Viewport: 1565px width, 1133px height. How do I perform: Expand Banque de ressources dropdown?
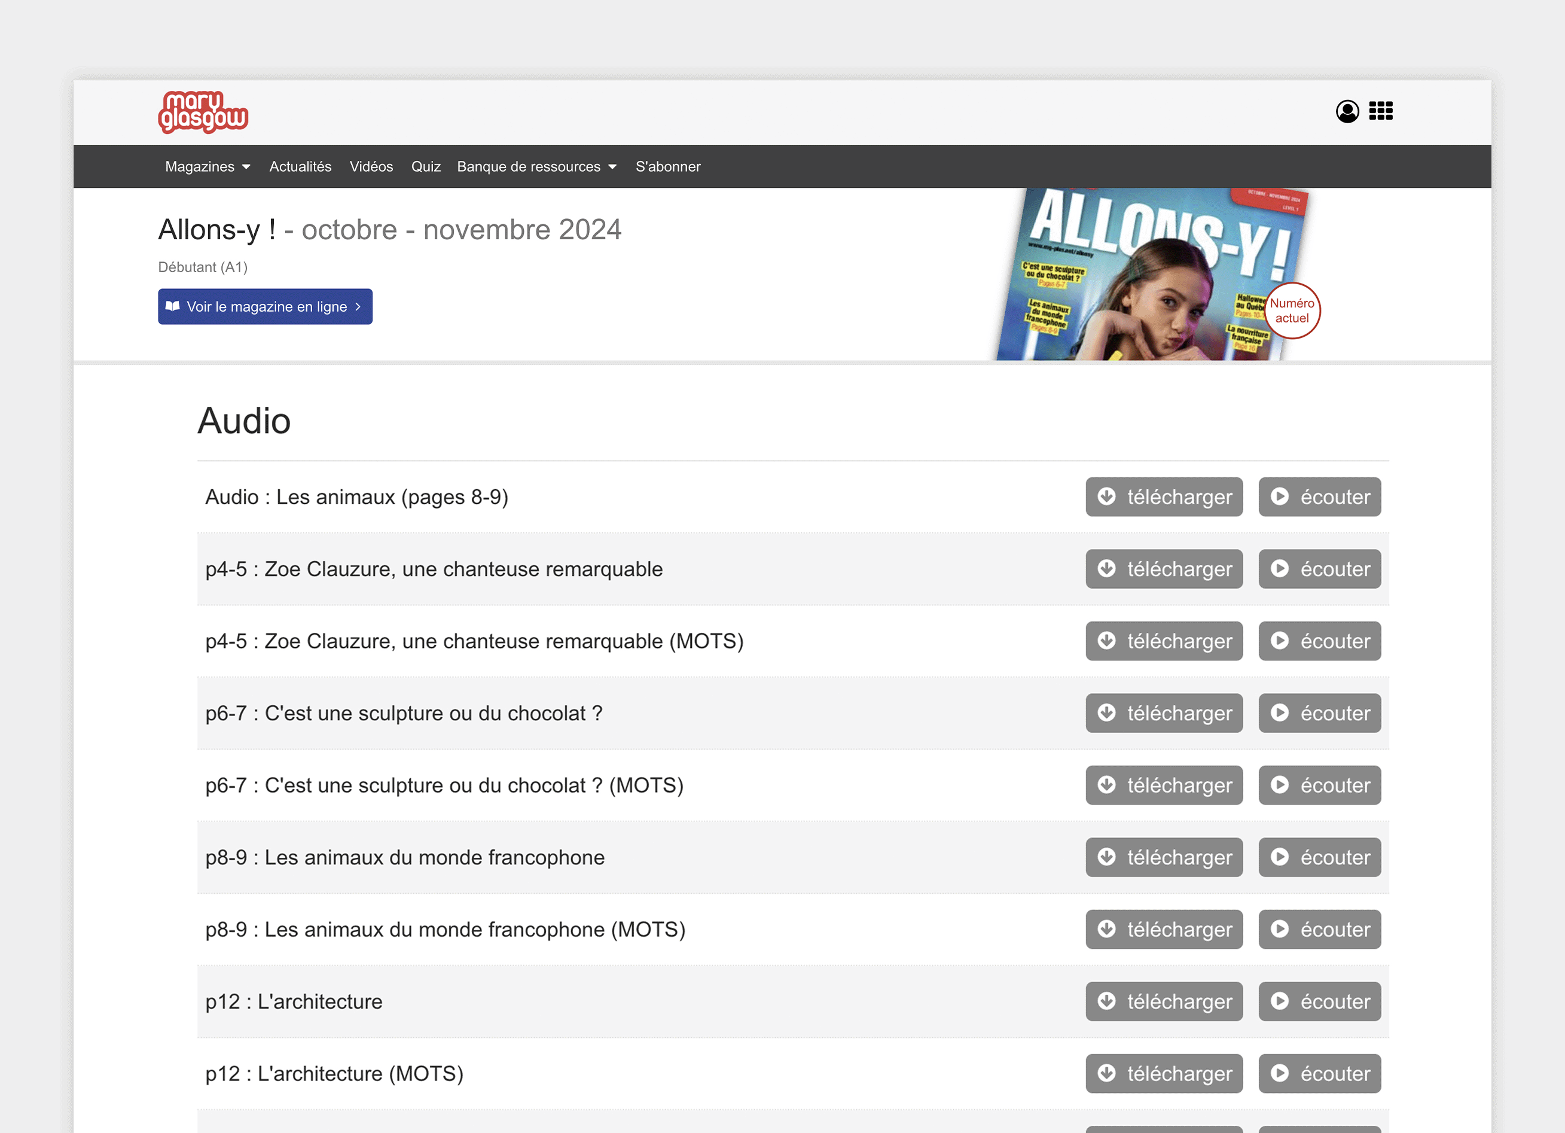coord(536,166)
